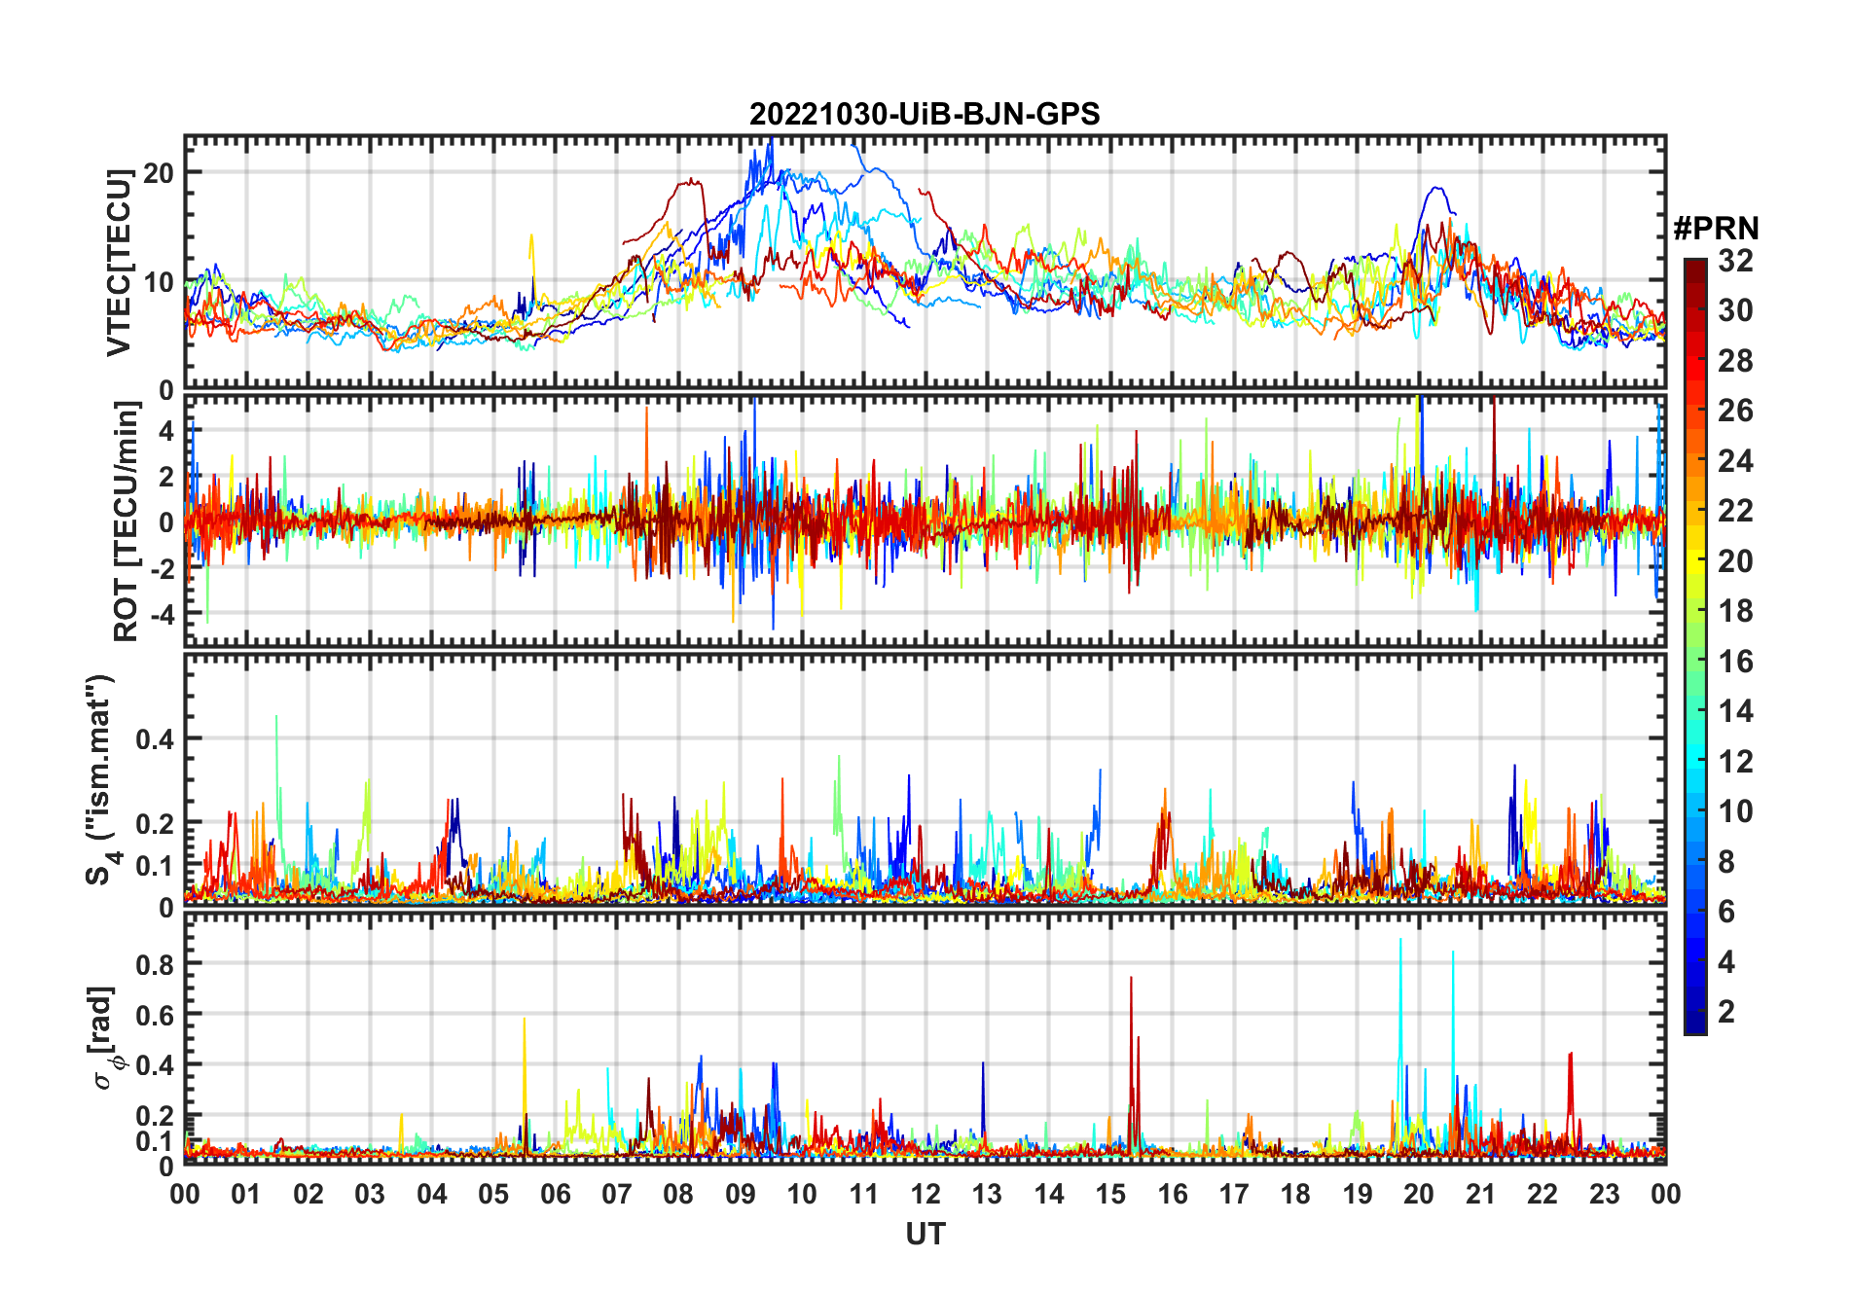Click the colorbar tick label 2
The width and height of the screenshot is (1851, 1294).
[x=1726, y=1012]
